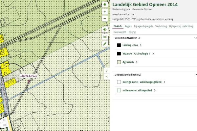The width and height of the screenshot is (197, 131).
Task: Click the black Leiding - Gas swatch
Action: (119, 45)
